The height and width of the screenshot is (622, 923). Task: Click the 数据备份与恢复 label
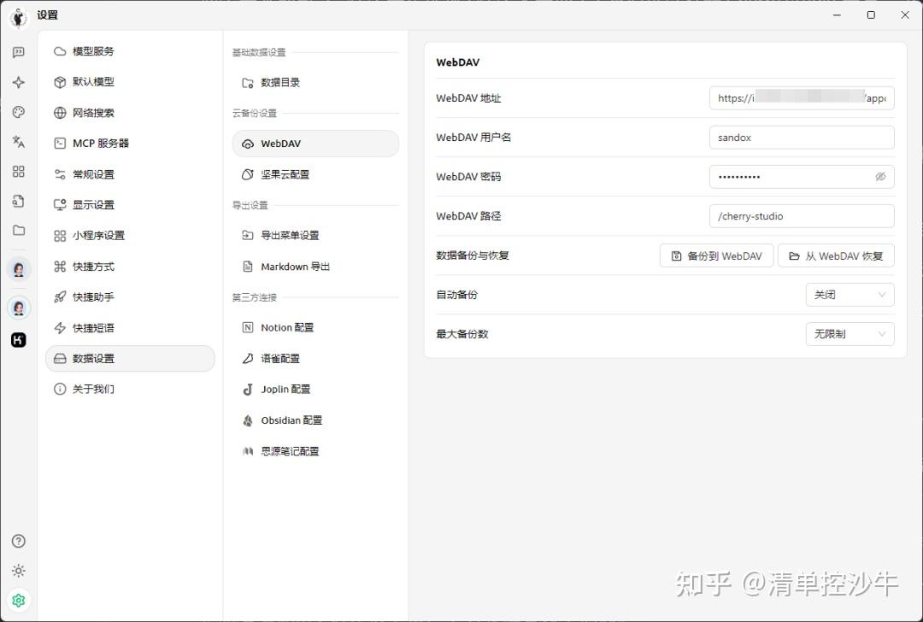point(473,255)
